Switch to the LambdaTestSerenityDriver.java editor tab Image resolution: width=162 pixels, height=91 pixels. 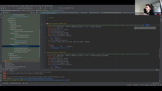click(x=111, y=13)
